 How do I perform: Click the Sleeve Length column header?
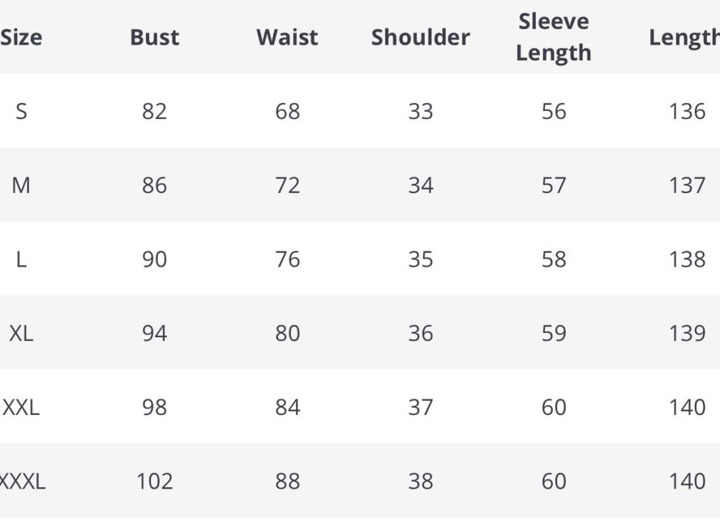click(554, 37)
